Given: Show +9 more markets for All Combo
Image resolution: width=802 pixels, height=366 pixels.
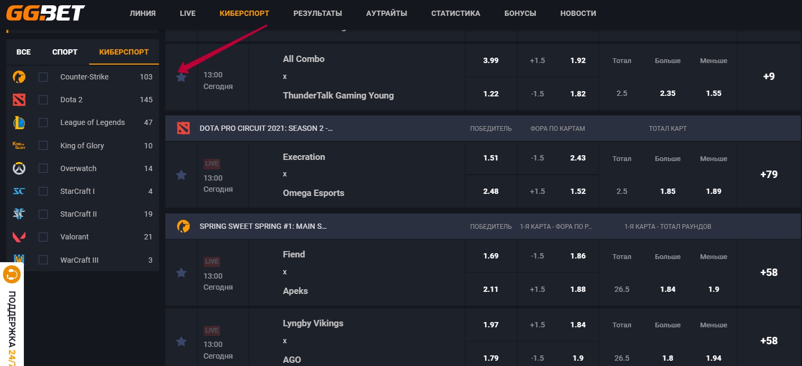Looking at the screenshot, I should [x=769, y=76].
